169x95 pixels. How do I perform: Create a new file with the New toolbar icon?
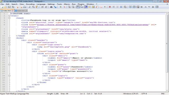click(2, 7)
